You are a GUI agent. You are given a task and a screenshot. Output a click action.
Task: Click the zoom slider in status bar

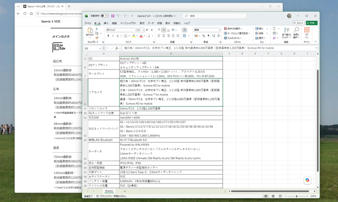pyautogui.click(x=297, y=196)
